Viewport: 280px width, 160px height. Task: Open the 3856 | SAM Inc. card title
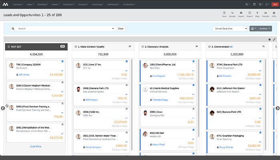pyautogui.click(x=91, y=112)
